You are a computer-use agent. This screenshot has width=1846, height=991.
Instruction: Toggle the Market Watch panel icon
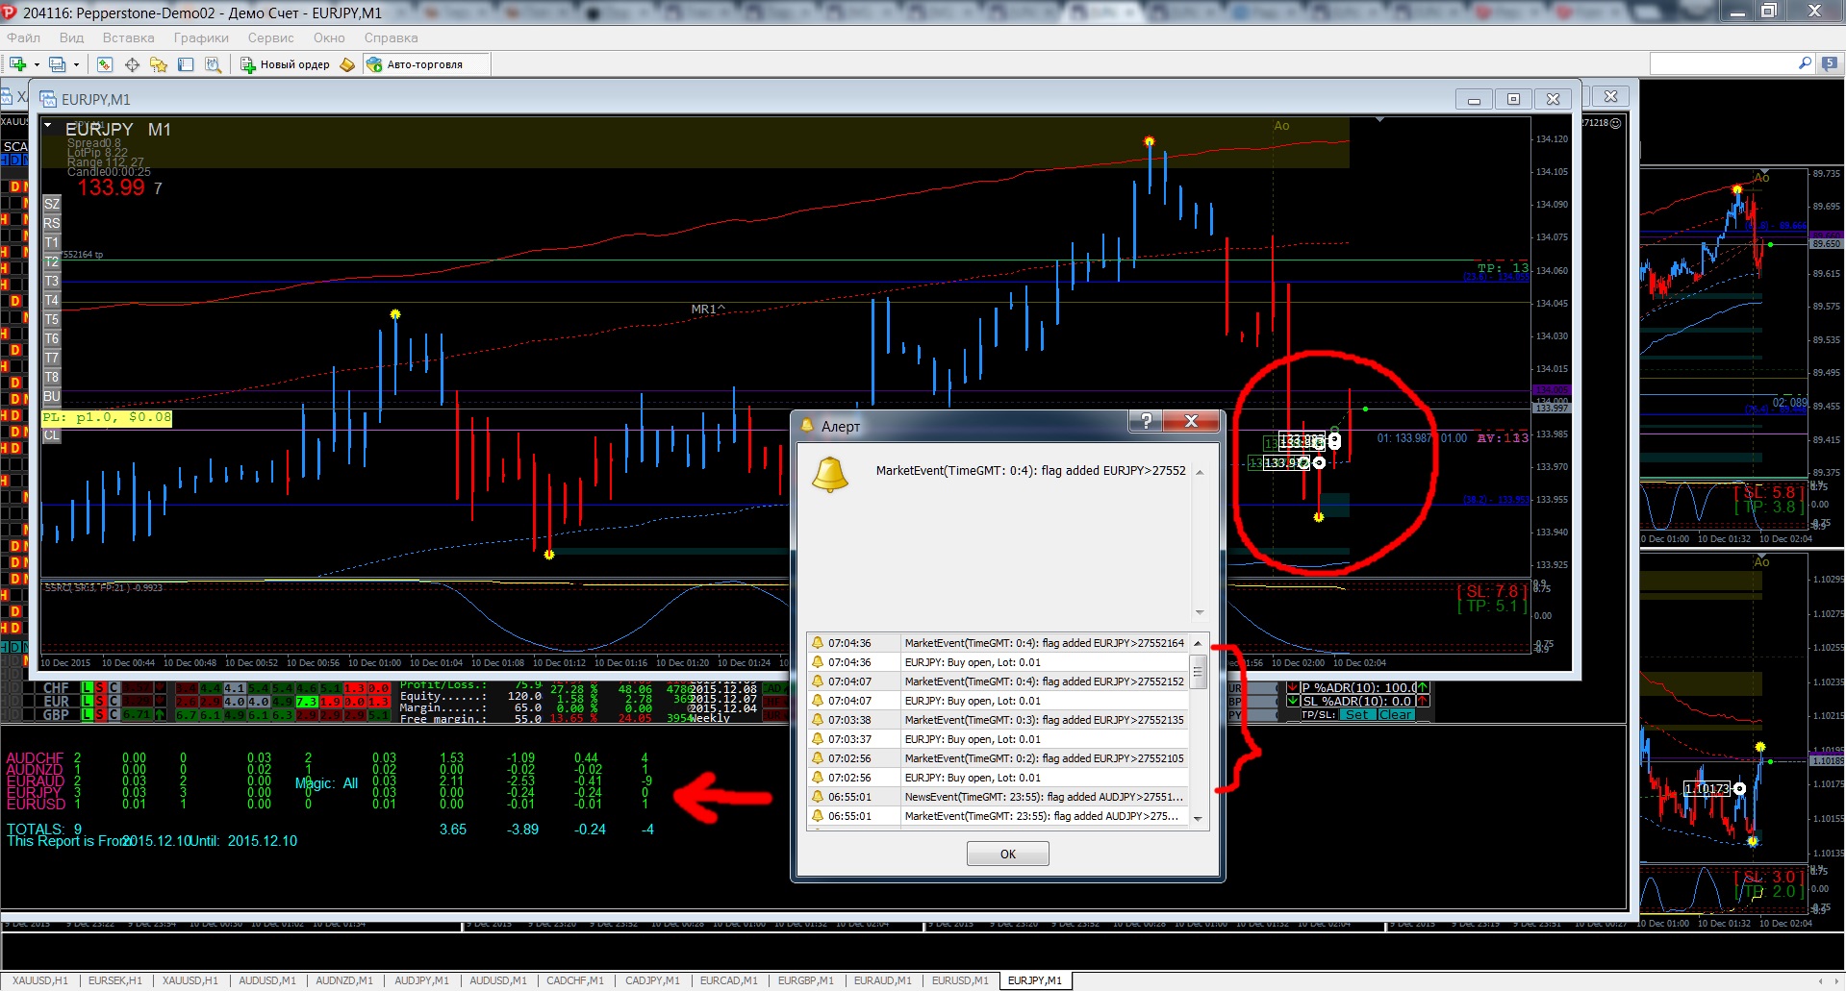105,64
